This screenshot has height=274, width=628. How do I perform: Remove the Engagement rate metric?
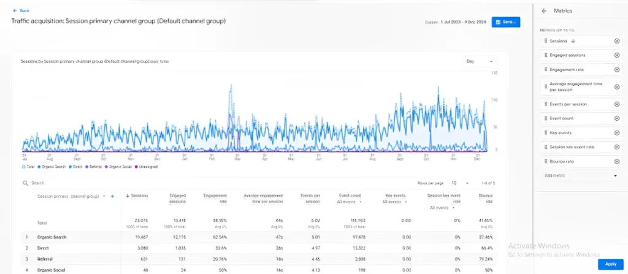click(x=616, y=70)
